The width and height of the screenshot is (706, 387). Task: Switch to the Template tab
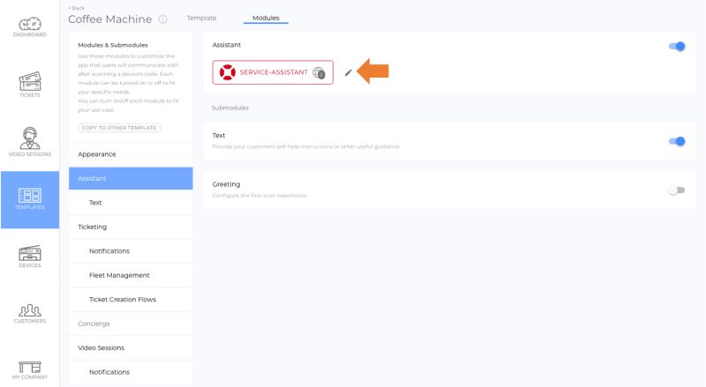(x=202, y=18)
